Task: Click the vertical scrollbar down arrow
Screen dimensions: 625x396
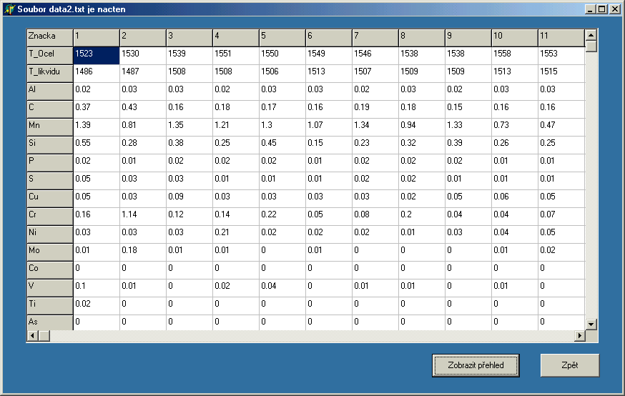Action: (x=591, y=325)
